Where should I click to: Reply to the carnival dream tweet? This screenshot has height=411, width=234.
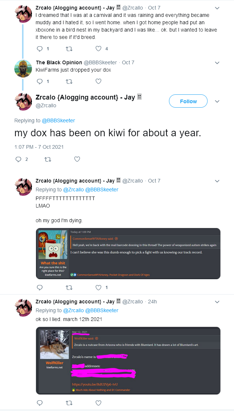click(x=40, y=49)
